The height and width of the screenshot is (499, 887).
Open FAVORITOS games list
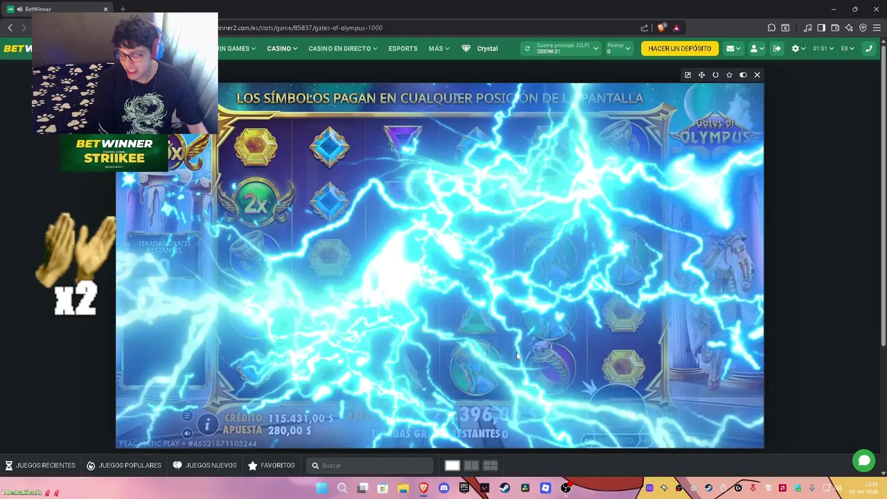pyautogui.click(x=272, y=466)
